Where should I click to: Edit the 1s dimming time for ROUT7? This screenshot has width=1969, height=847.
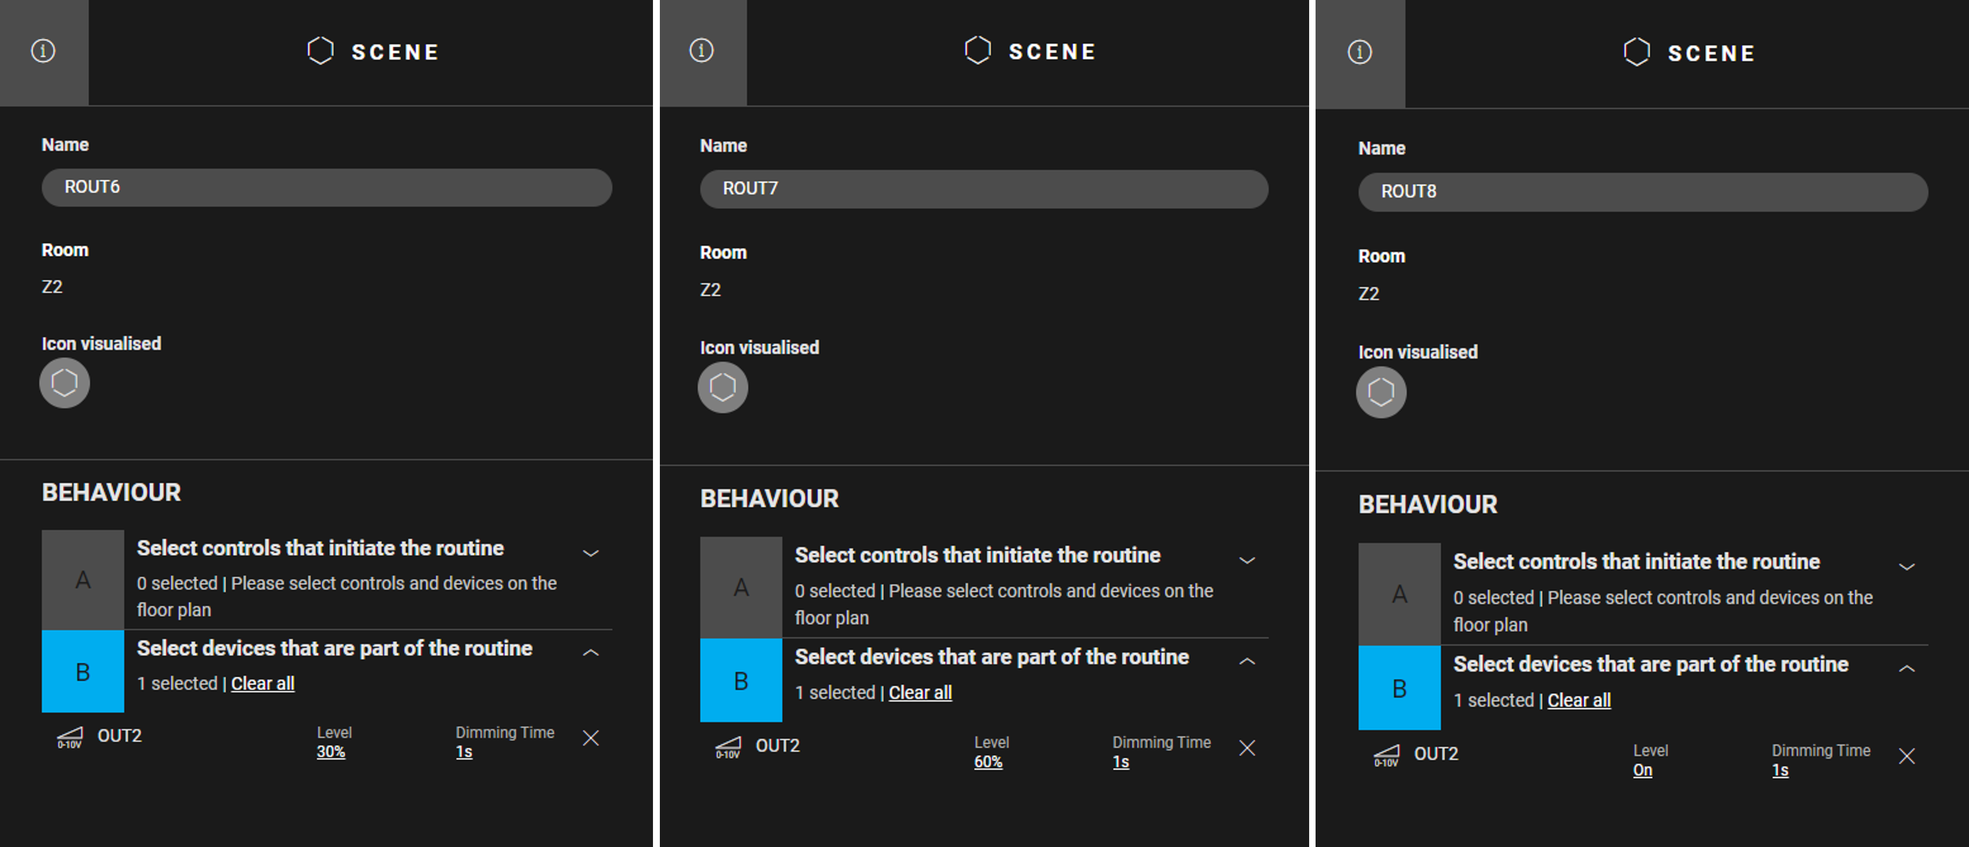tap(1120, 761)
